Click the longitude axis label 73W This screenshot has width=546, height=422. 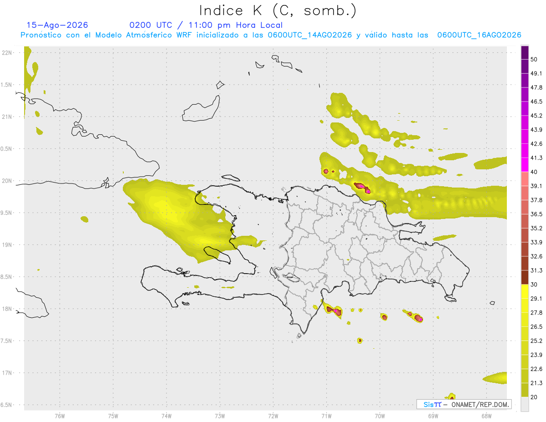point(220,416)
